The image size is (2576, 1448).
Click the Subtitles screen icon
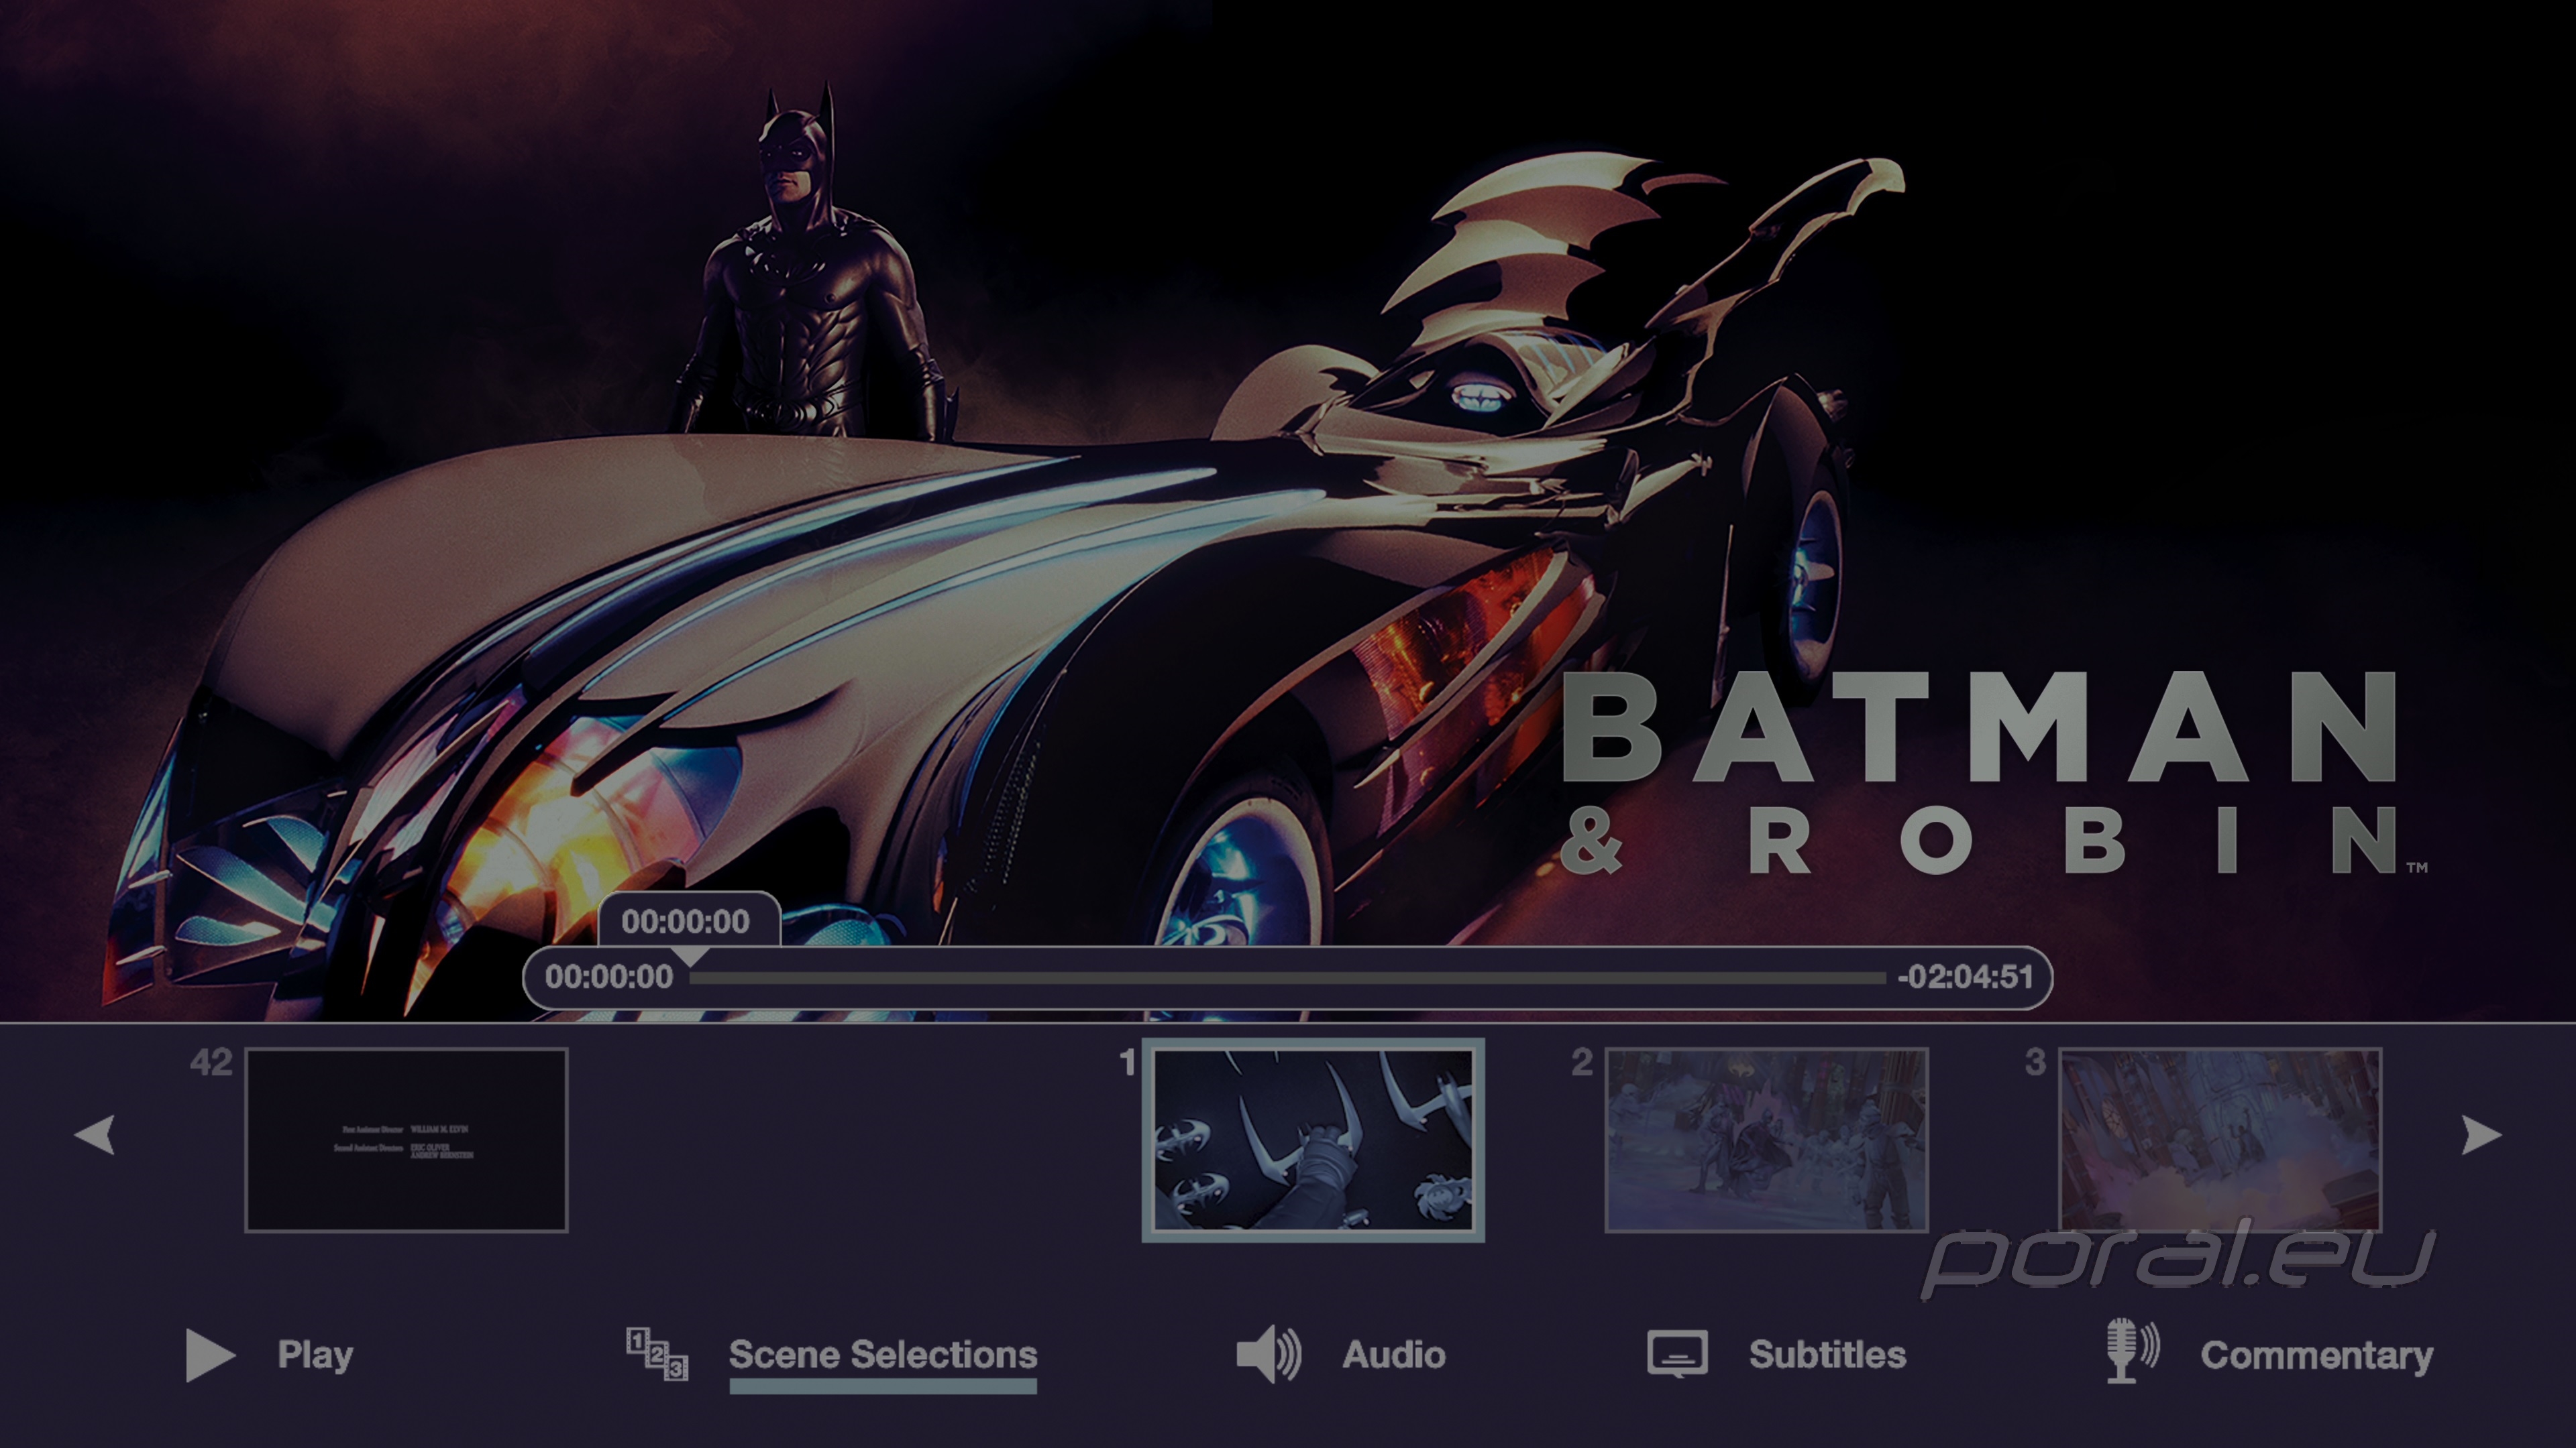pos(1677,1354)
